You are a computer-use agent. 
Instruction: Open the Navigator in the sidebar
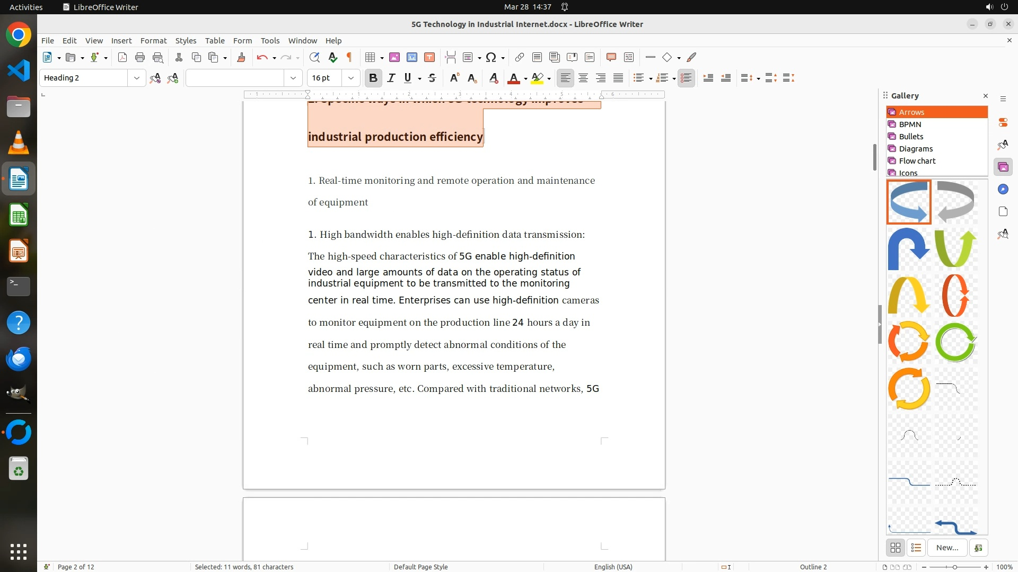coord(1003,190)
